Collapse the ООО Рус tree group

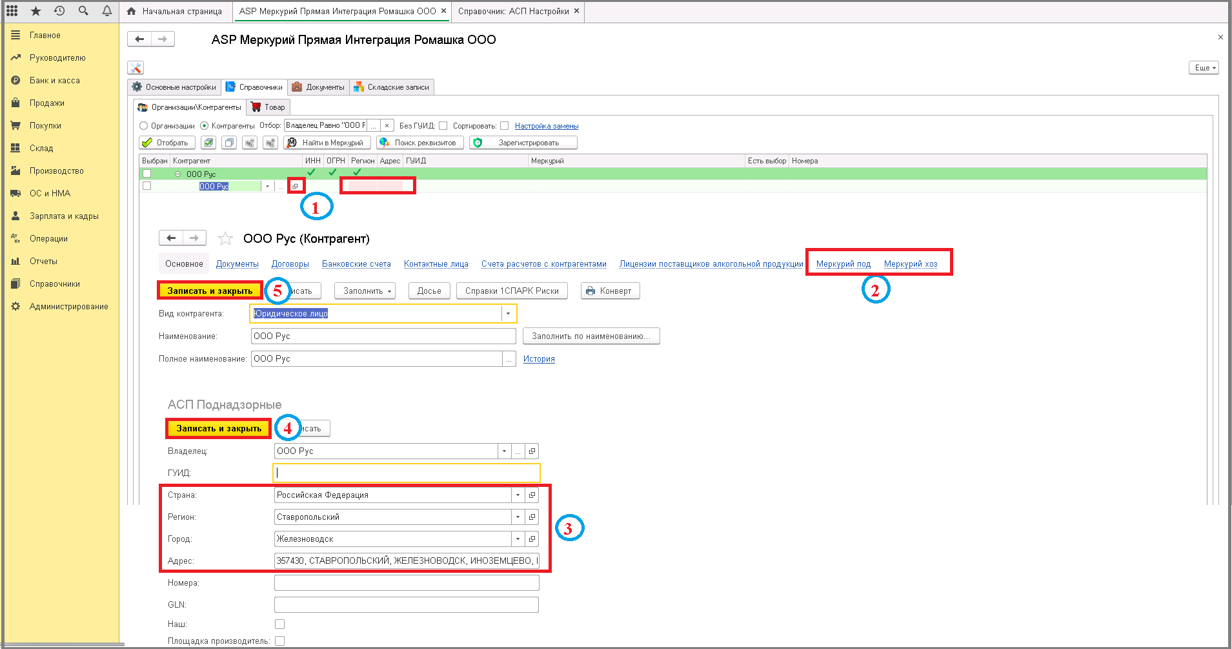(x=178, y=174)
